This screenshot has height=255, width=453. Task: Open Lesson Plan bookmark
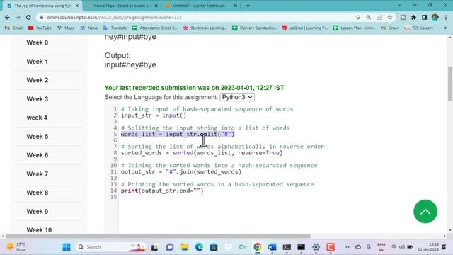pos(354,28)
